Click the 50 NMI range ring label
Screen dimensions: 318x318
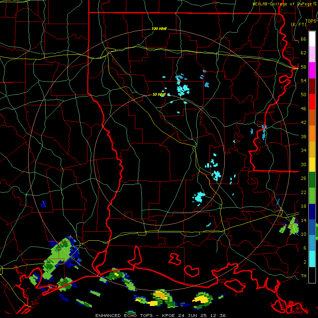pyautogui.click(x=159, y=94)
